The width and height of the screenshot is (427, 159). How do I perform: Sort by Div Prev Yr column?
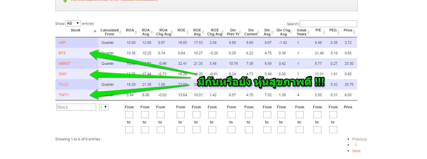click(234, 32)
